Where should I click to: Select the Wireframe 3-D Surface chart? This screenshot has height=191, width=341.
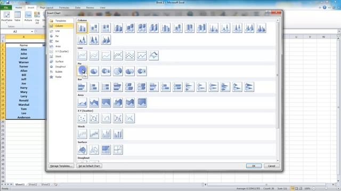coord(94,150)
